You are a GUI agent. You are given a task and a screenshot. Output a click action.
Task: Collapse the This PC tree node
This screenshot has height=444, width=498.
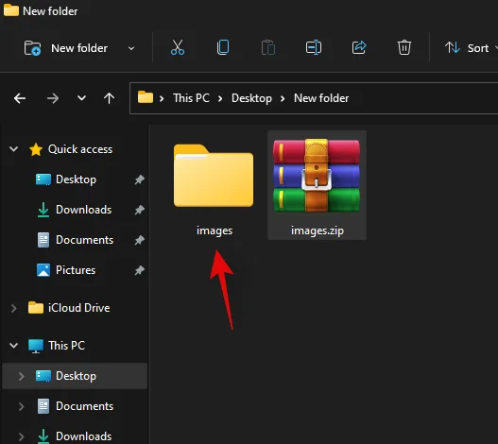tap(13, 345)
